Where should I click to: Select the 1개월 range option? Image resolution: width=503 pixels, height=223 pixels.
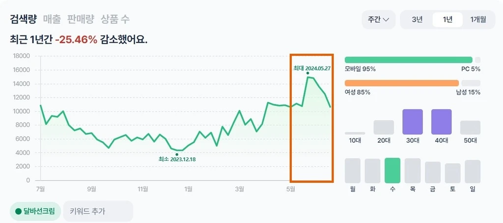(x=478, y=20)
